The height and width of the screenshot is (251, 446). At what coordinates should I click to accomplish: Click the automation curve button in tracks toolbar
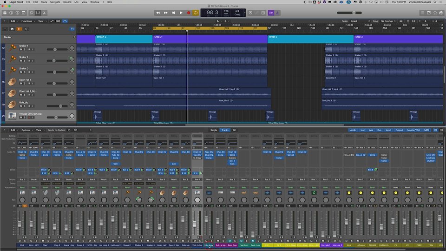point(52,21)
